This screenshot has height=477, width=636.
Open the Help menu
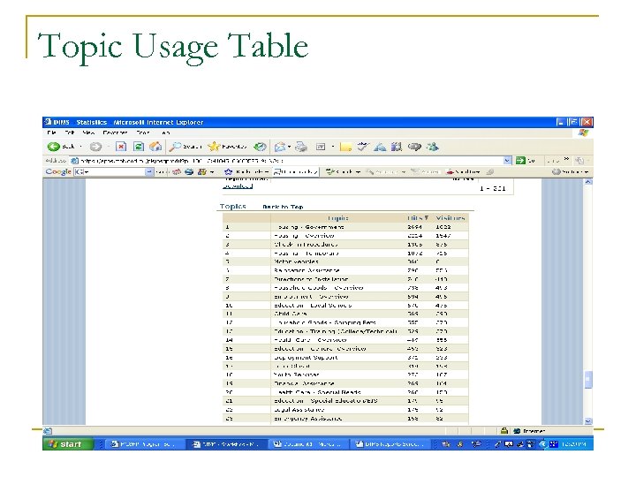pos(166,132)
